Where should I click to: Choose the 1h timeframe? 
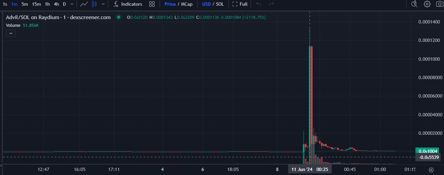click(x=47, y=4)
